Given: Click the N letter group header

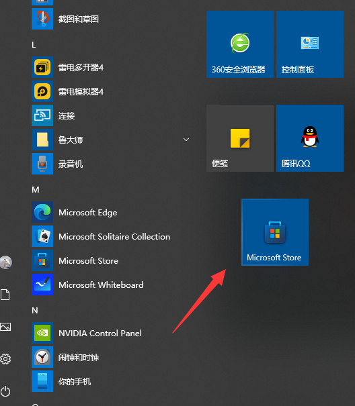Looking at the screenshot, I should (x=35, y=311).
